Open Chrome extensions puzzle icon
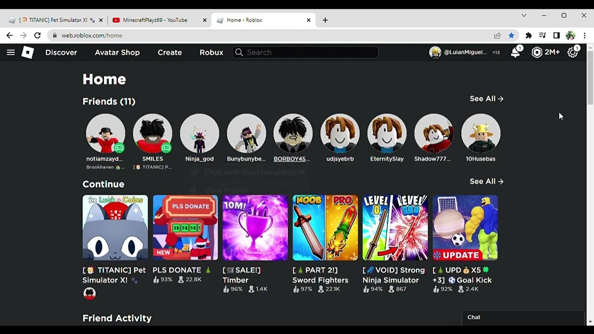 tap(529, 35)
